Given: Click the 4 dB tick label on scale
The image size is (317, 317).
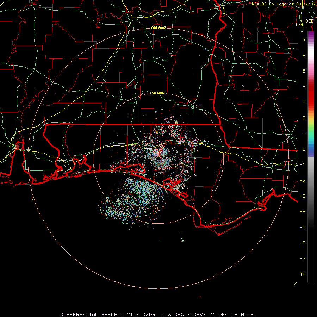Looking at the screenshot, I should pyautogui.click(x=304, y=87).
